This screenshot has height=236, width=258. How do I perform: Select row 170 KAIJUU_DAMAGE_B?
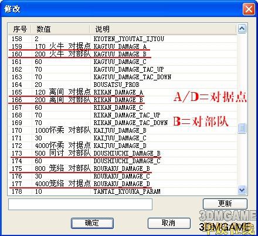pos(123,130)
